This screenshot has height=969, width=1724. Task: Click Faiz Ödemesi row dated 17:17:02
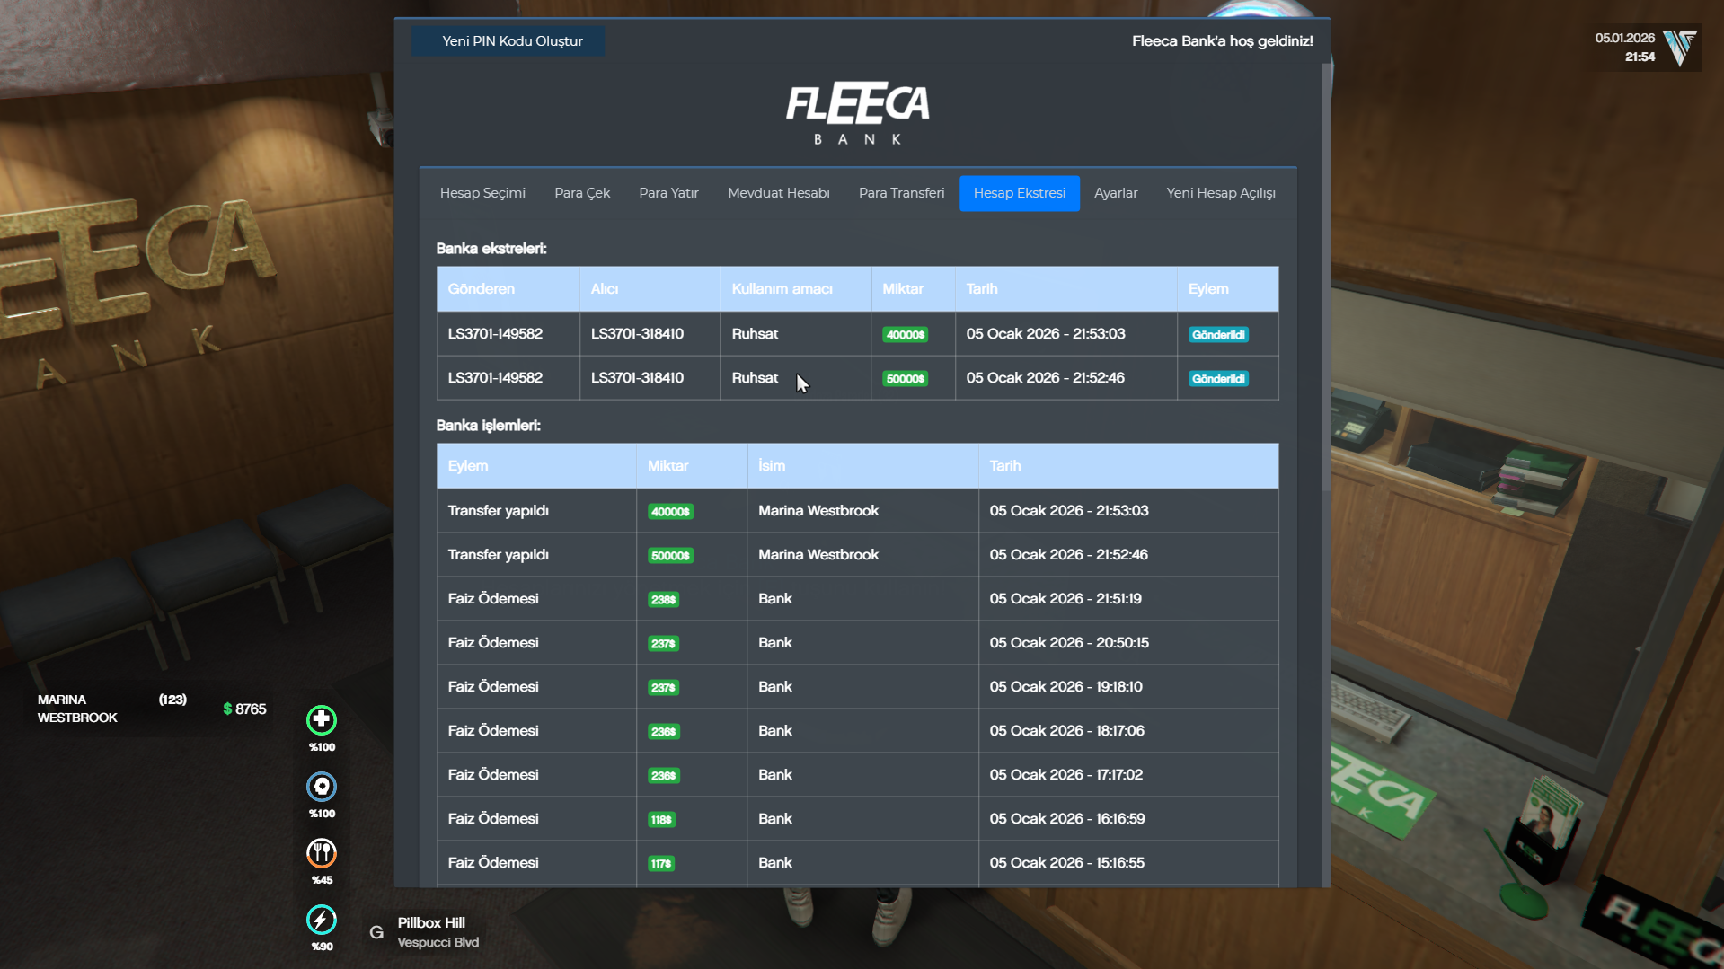[858, 774]
